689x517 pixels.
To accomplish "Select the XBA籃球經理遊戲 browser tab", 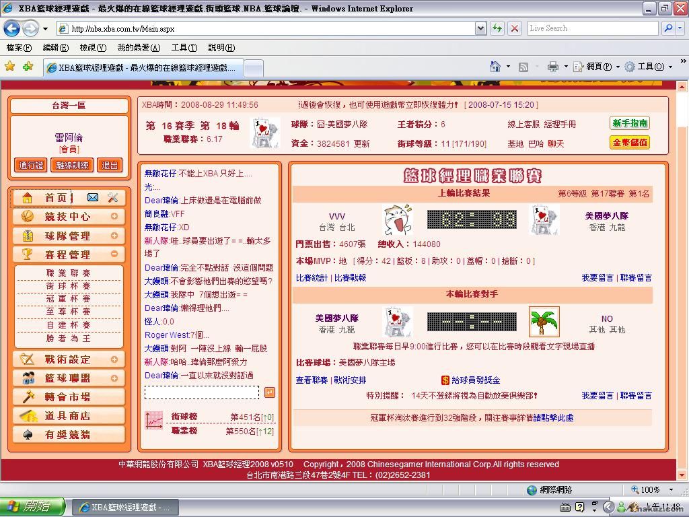I will click(143, 68).
